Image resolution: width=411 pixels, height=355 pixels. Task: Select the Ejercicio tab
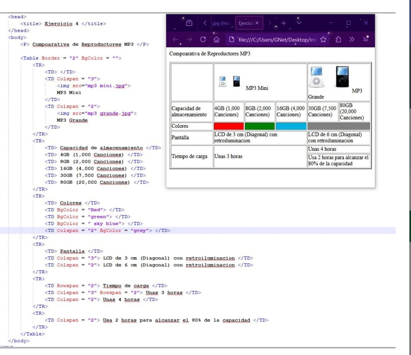(x=245, y=23)
